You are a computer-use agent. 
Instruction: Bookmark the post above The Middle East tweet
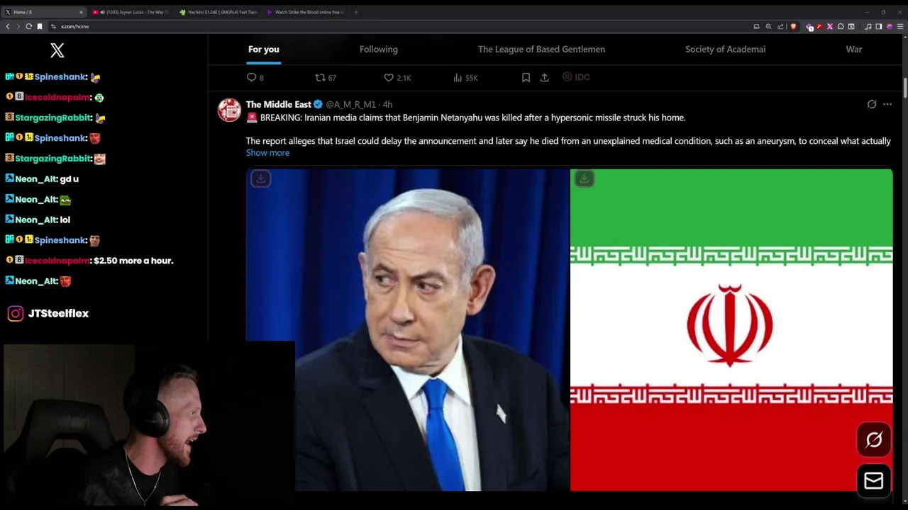pos(526,77)
